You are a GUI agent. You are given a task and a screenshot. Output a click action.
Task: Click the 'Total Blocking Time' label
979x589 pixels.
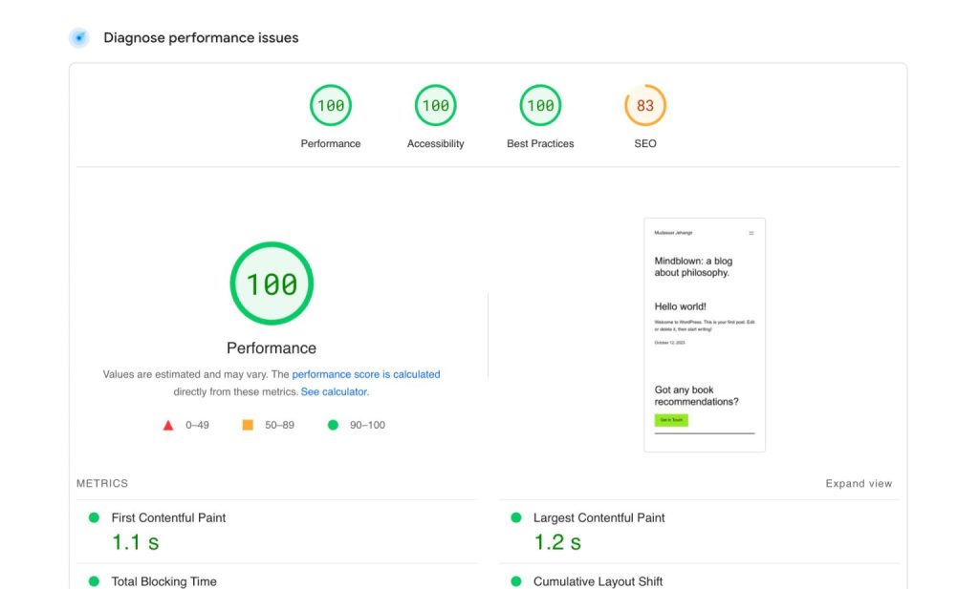pyautogui.click(x=164, y=581)
